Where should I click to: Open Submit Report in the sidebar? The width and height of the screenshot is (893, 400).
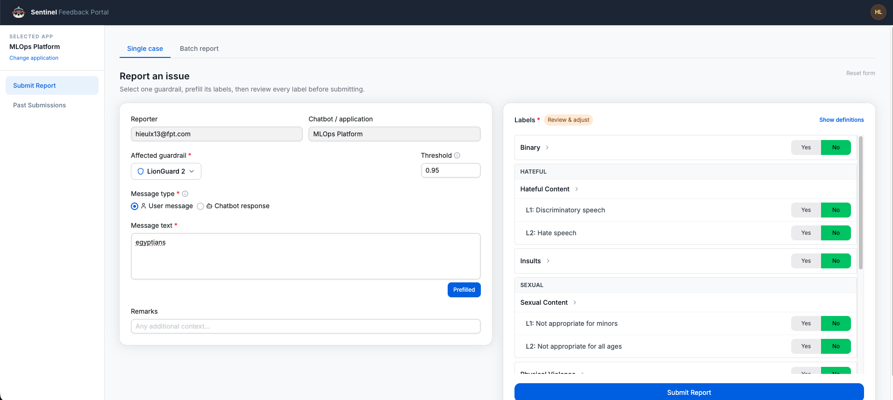[52, 85]
